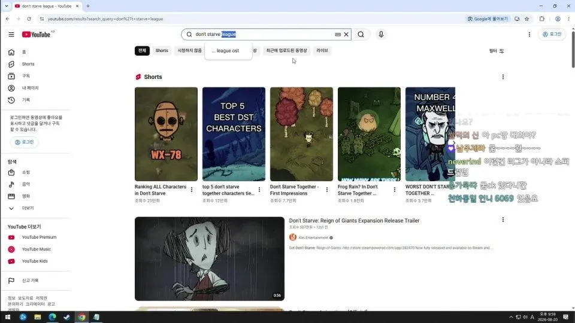The image size is (575, 323).
Task: Open the 홈 sidebar item
Action: [x=35, y=53]
